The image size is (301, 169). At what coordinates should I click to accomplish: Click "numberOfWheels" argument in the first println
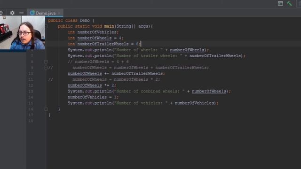point(187,50)
